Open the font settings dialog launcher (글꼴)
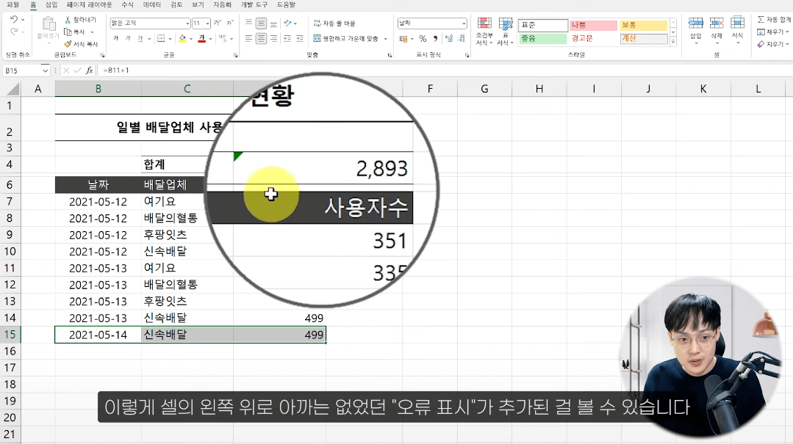The height and width of the screenshot is (444, 793). click(x=236, y=55)
